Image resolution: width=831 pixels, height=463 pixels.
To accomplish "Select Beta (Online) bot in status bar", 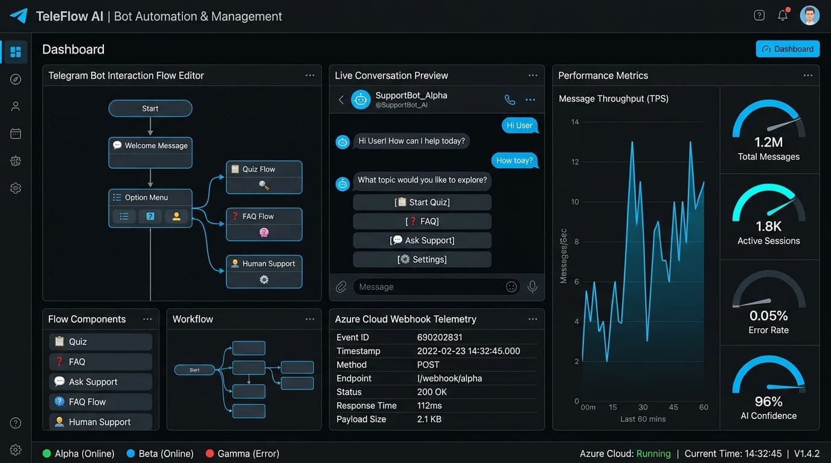I will (x=160, y=453).
